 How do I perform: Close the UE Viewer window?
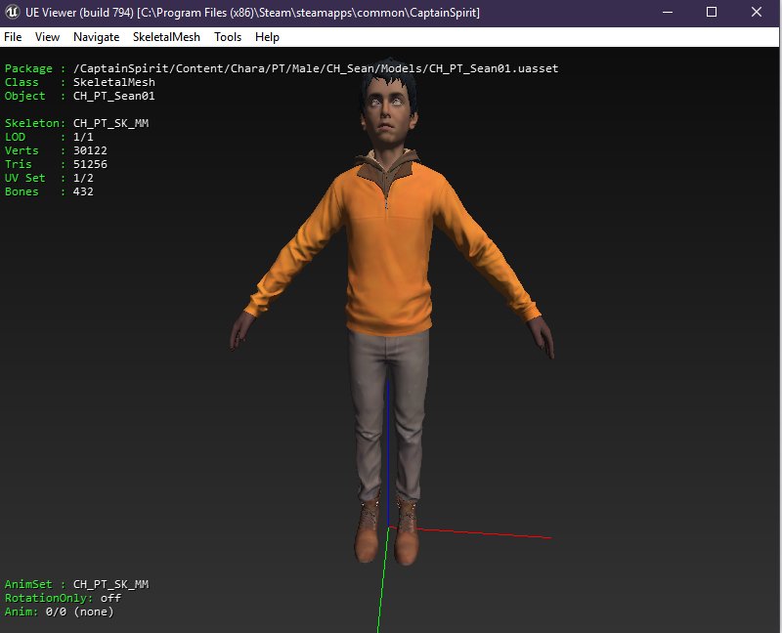click(x=757, y=13)
